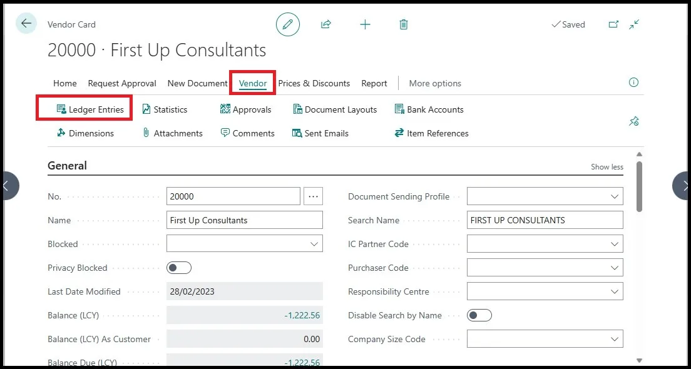
Task: Open Document Layouts
Action: (335, 109)
